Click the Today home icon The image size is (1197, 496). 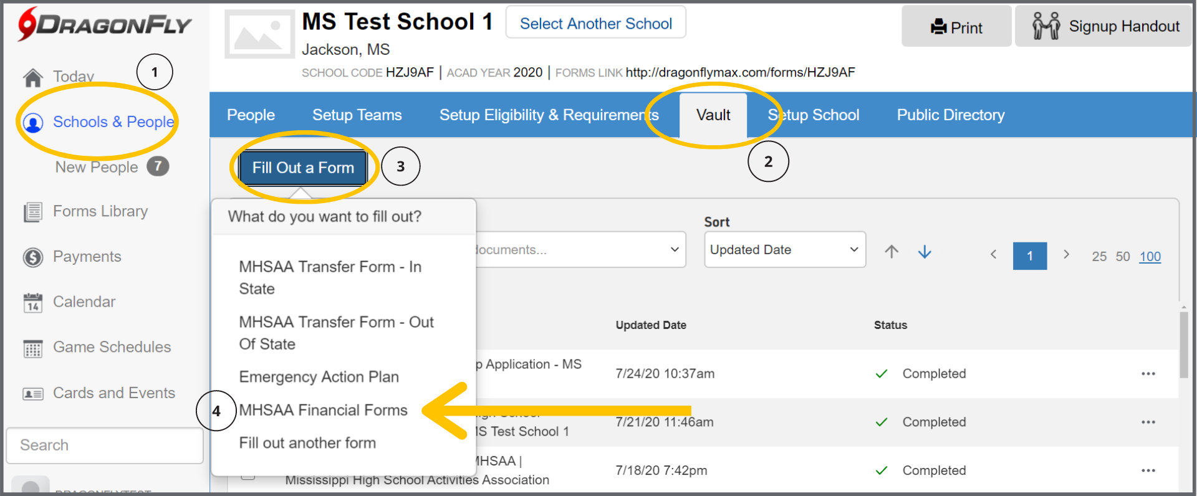(33, 78)
